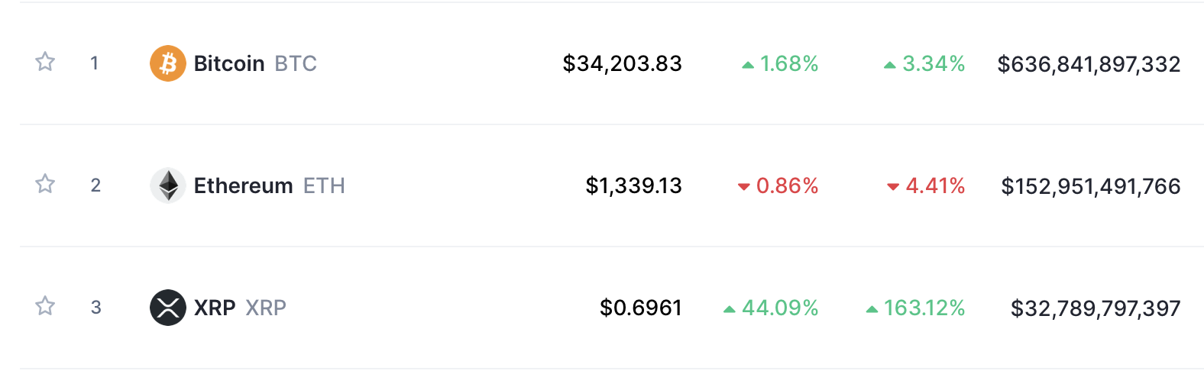Viewport: 1204px width, 374px height.
Task: Click the orange Bitcoin logo icon
Action: 168,63
